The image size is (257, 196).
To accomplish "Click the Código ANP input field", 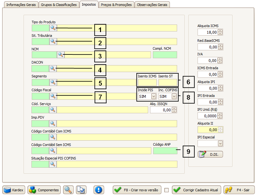I will coord(165,151).
